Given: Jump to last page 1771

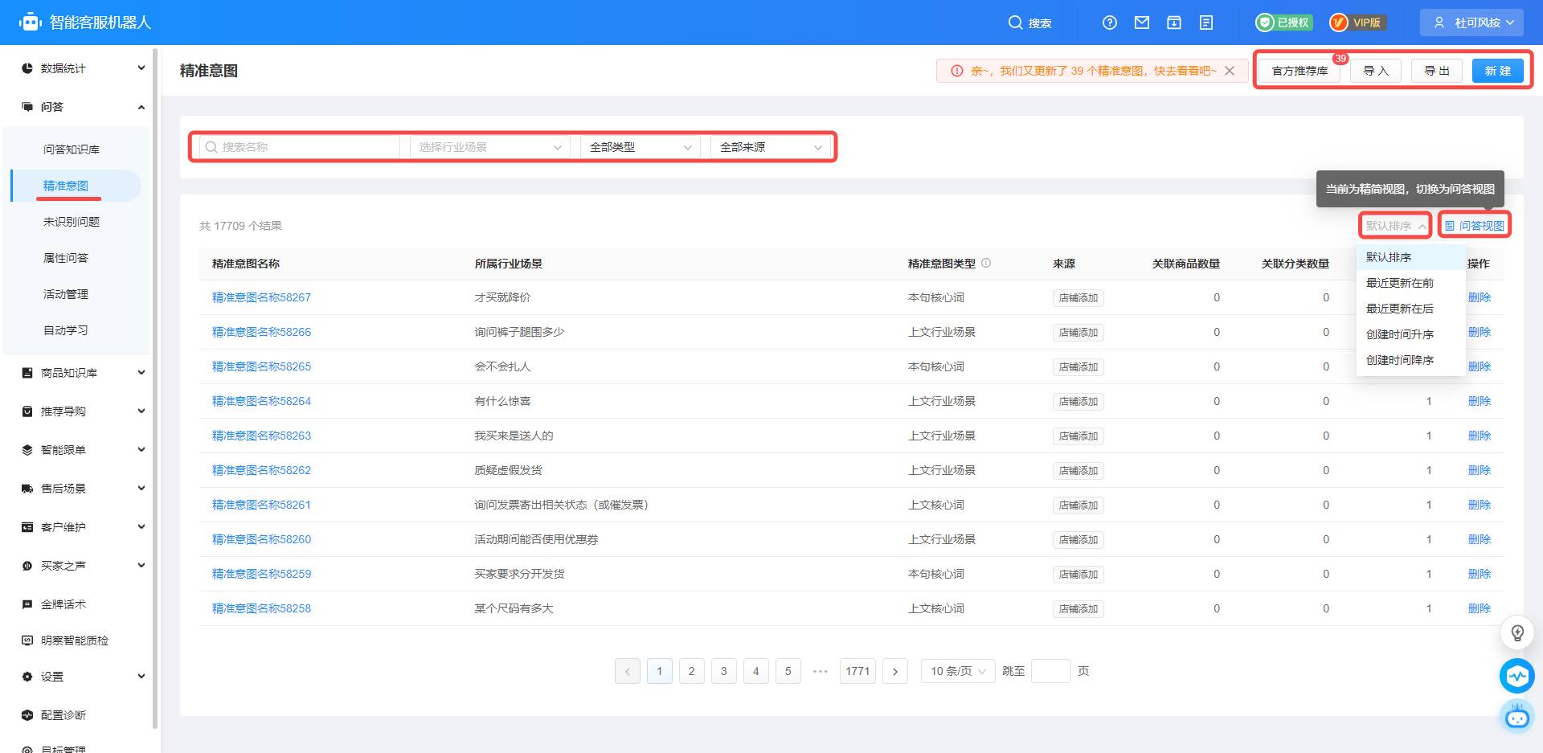Looking at the screenshot, I should (x=857, y=671).
